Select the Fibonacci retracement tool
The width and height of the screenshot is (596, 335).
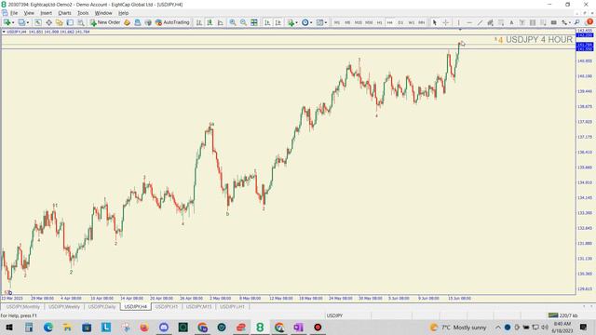501,22
